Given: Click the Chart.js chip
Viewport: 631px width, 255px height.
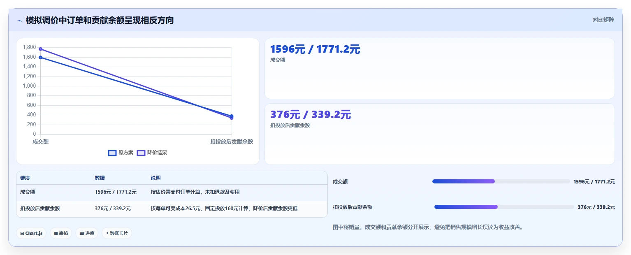Looking at the screenshot, I should point(31,233).
